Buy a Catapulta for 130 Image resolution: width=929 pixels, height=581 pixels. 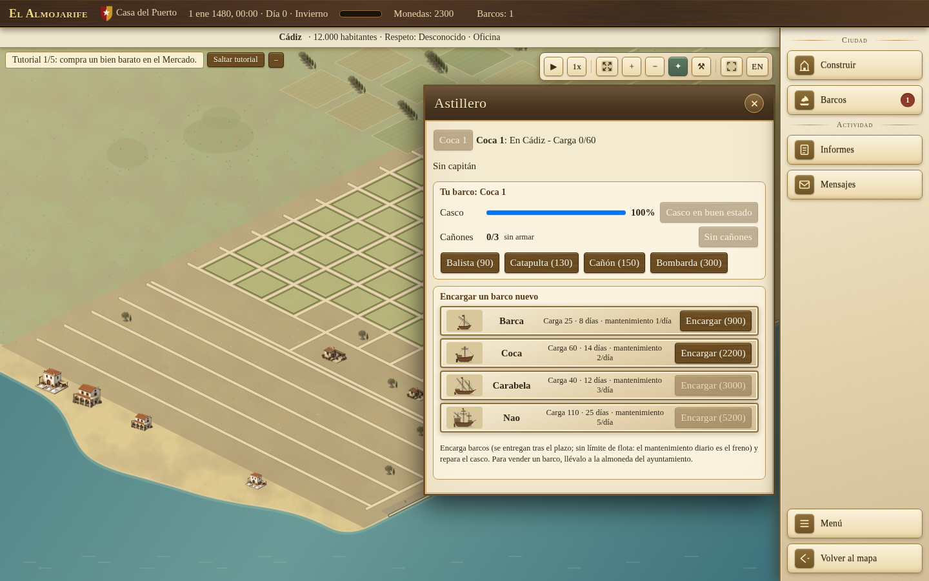[x=541, y=263]
